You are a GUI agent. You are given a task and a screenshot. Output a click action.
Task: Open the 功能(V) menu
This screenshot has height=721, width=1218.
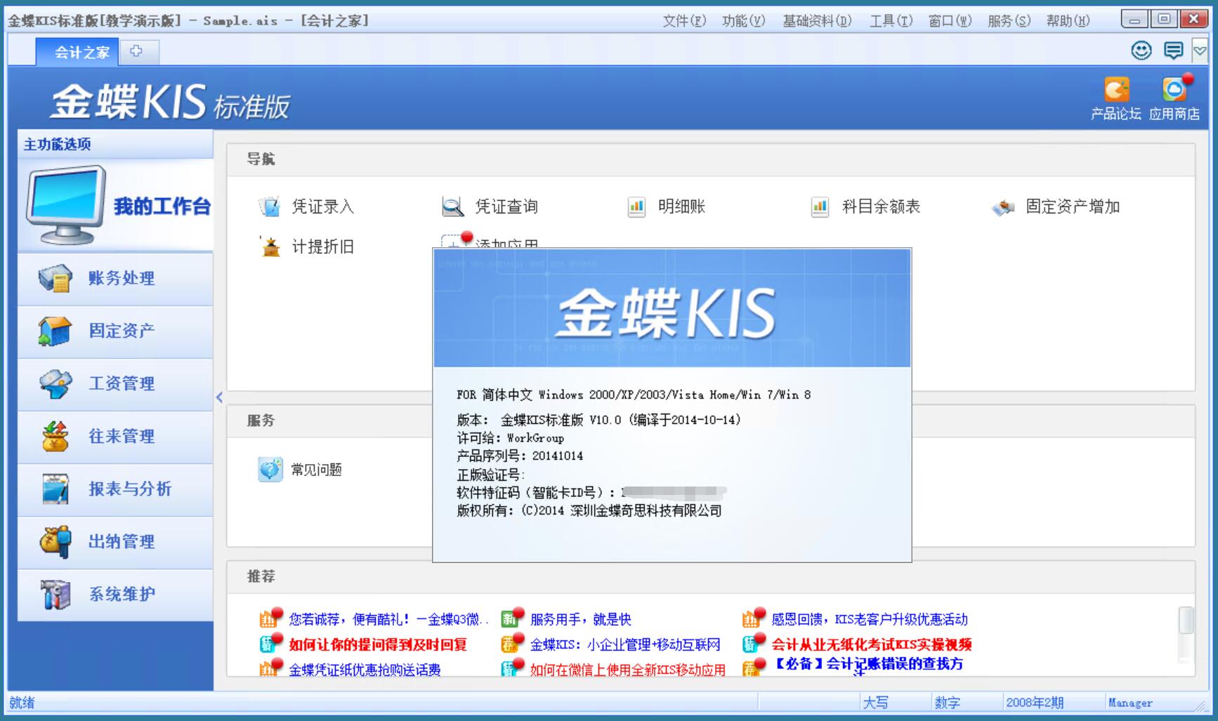pos(743,21)
